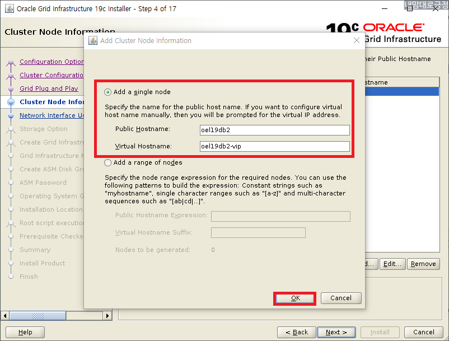449x341 pixels.
Task: Go to the Grid Plug and Play step
Action: (49, 88)
